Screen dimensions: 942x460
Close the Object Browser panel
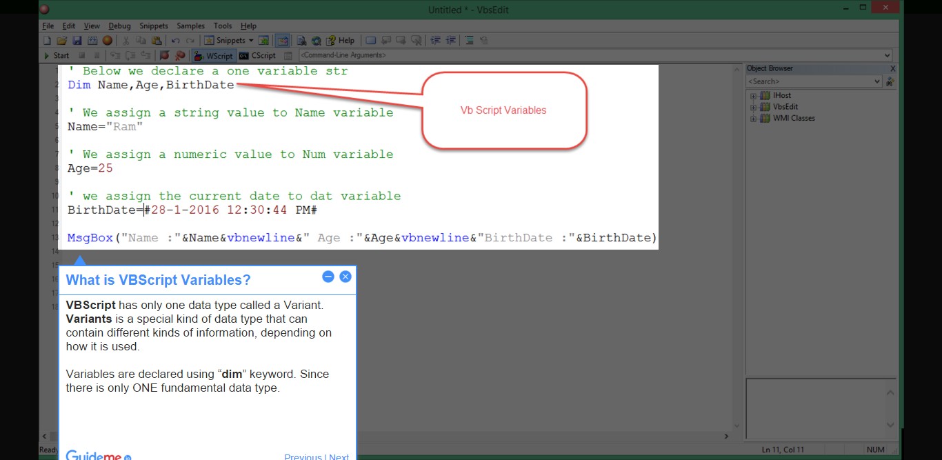pyautogui.click(x=892, y=68)
